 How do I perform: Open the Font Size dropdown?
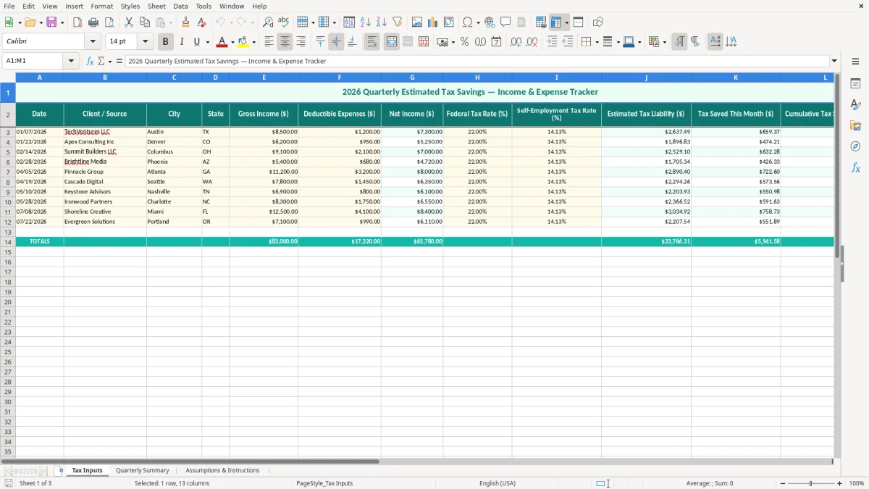click(145, 42)
